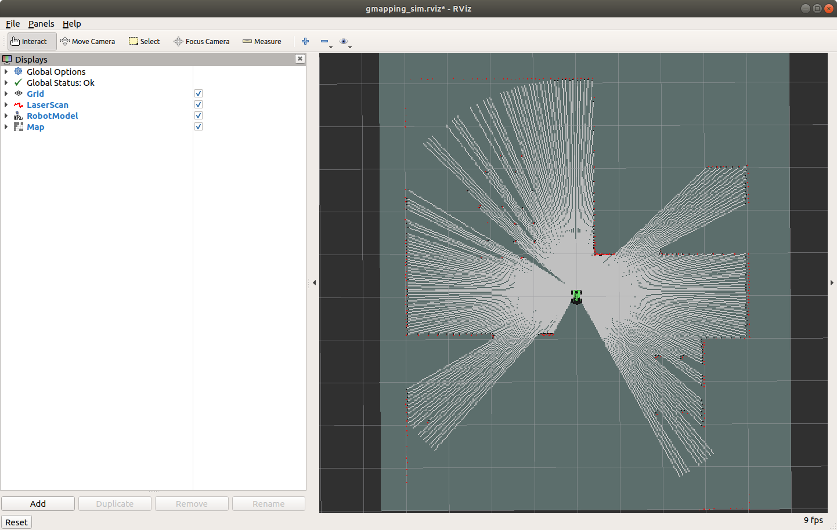Image resolution: width=837 pixels, height=530 pixels.
Task: Click the LaserScan red waveform icon
Action: (x=18, y=104)
